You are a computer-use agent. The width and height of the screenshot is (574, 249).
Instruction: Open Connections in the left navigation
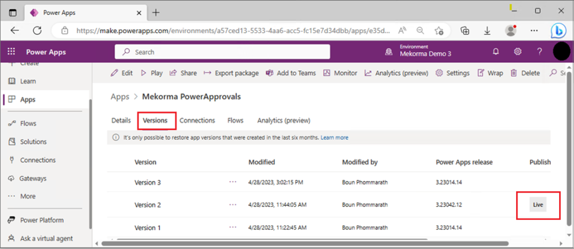pyautogui.click(x=32, y=160)
